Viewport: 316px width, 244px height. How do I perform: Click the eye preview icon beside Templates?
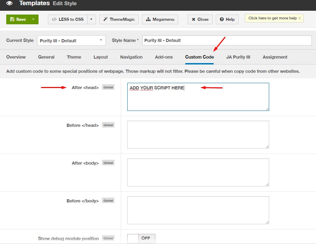9,3
